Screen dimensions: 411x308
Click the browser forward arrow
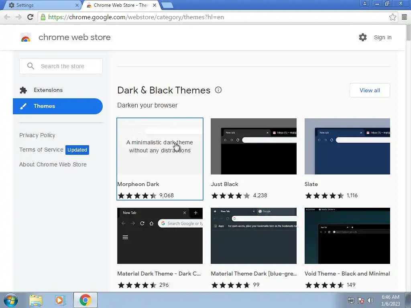click(x=18, y=17)
